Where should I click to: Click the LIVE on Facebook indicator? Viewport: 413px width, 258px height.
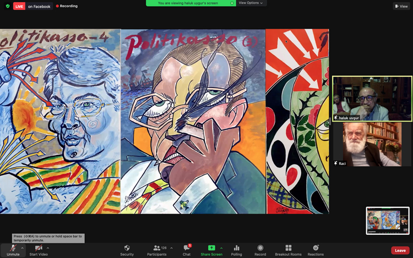tap(33, 6)
